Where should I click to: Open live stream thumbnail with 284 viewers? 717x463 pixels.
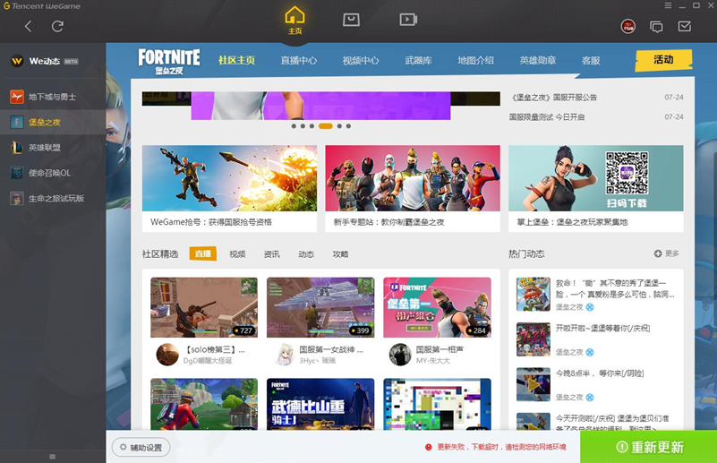click(x=437, y=307)
